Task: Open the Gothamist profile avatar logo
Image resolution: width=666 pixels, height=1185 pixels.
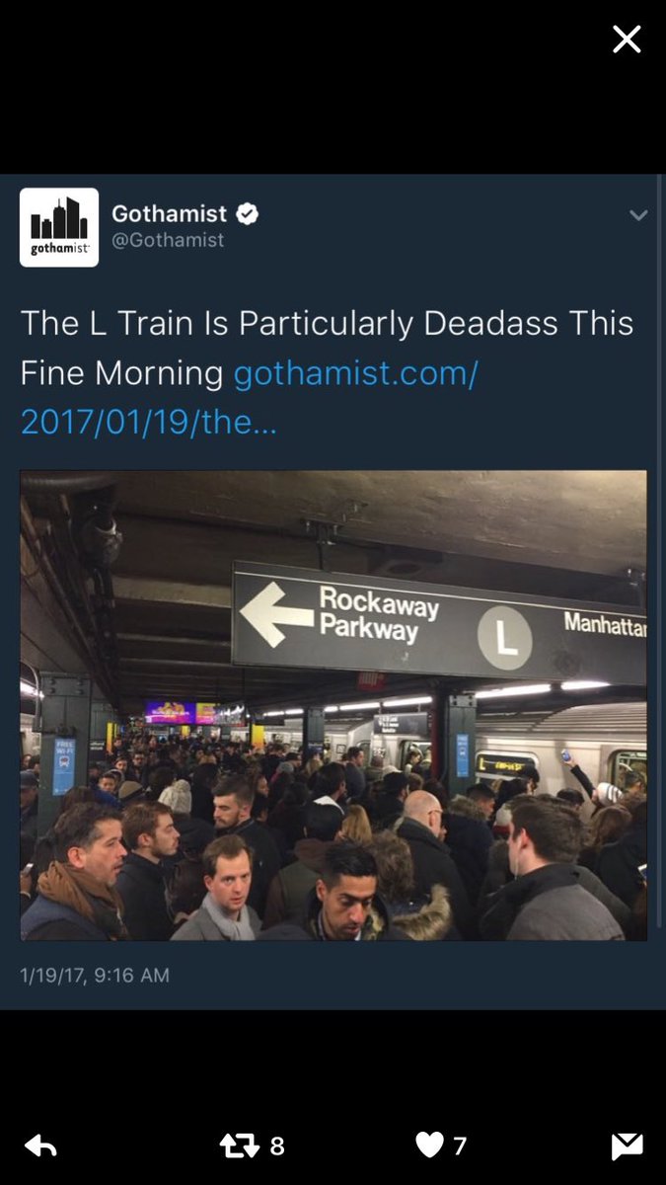Action: pos(59,227)
